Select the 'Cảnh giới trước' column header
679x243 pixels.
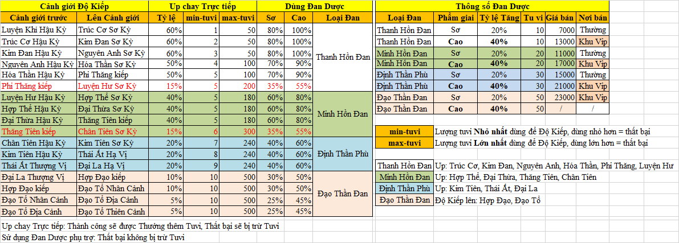tap(38, 18)
